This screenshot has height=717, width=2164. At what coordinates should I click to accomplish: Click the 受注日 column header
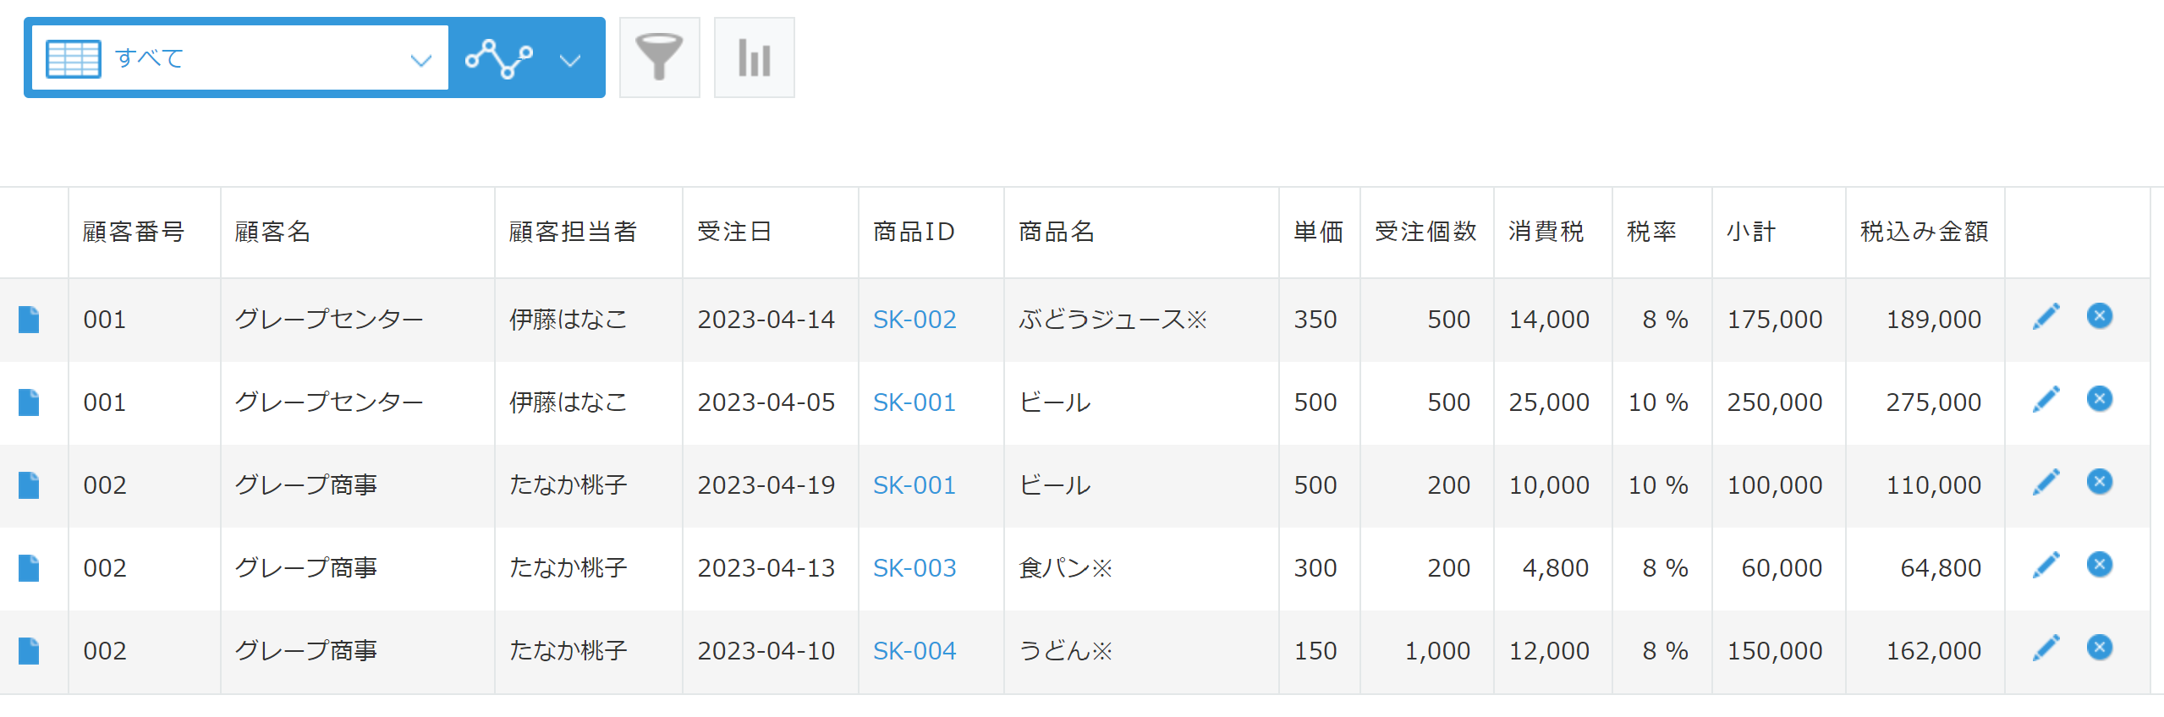point(733,232)
